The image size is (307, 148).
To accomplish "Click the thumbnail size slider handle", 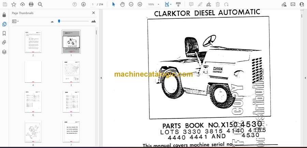I will (x=59, y=21).
